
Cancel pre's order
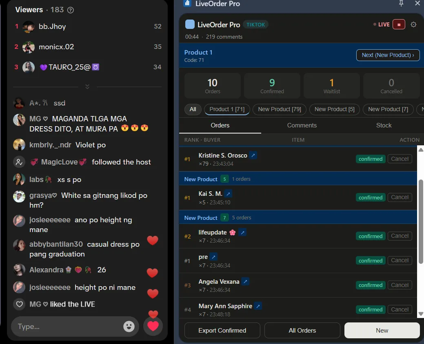[x=400, y=261]
